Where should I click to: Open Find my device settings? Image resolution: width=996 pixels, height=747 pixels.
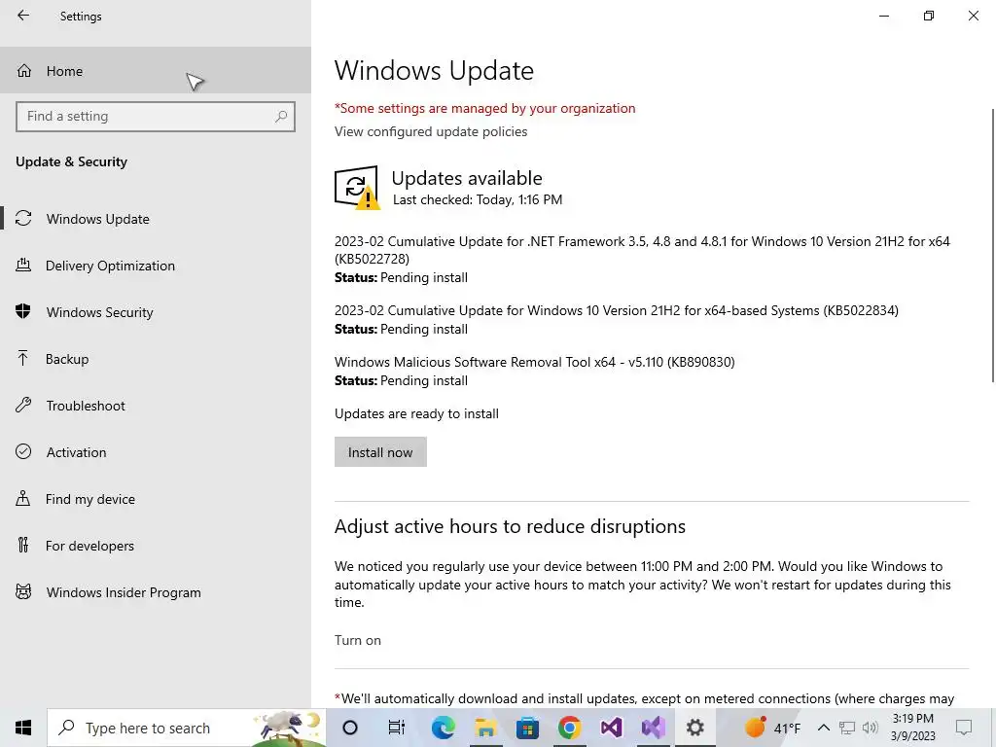156,499
